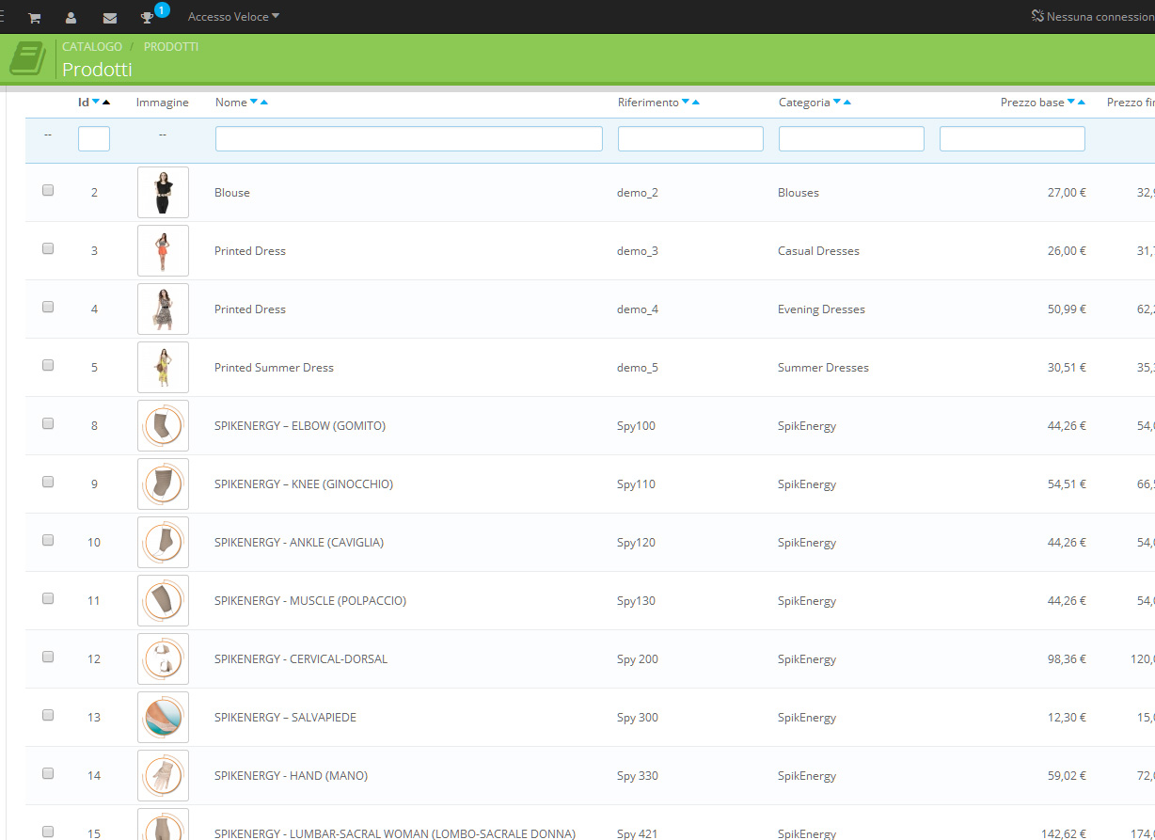Tick the SPIKENERGY SALVAPIEDE row checkbox

click(48, 715)
